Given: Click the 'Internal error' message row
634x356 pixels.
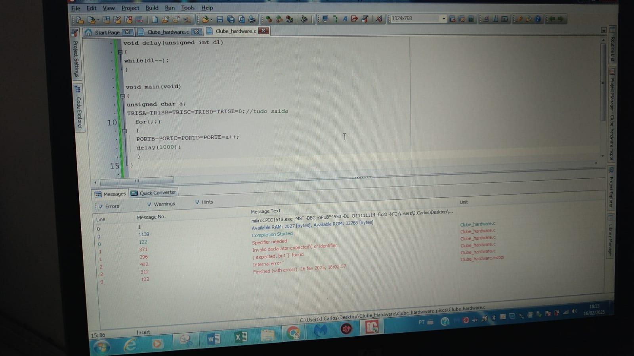Looking at the screenshot, I should tap(268, 264).
